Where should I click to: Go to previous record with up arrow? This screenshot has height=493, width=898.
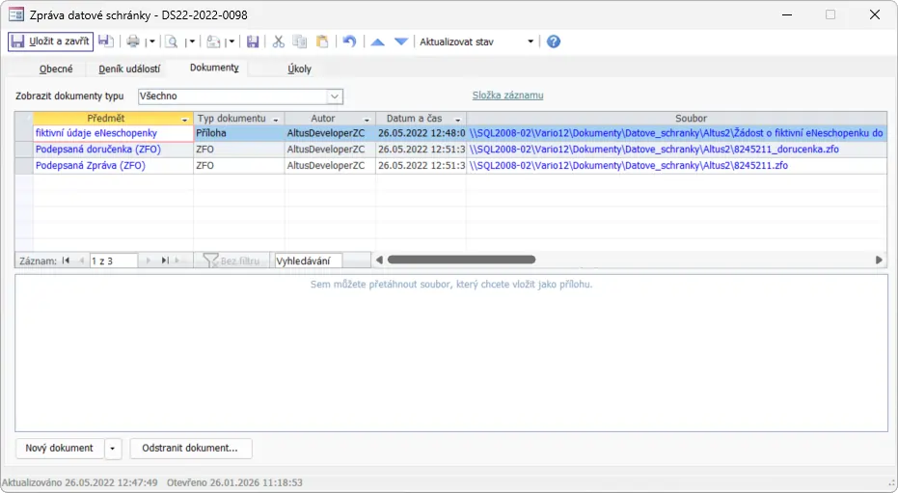[378, 41]
